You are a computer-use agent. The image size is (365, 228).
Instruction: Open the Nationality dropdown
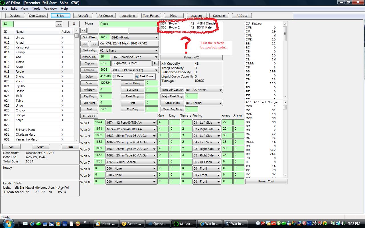[156, 50]
